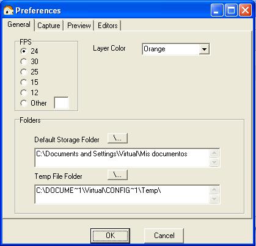Open the Preview tab

tap(79, 26)
